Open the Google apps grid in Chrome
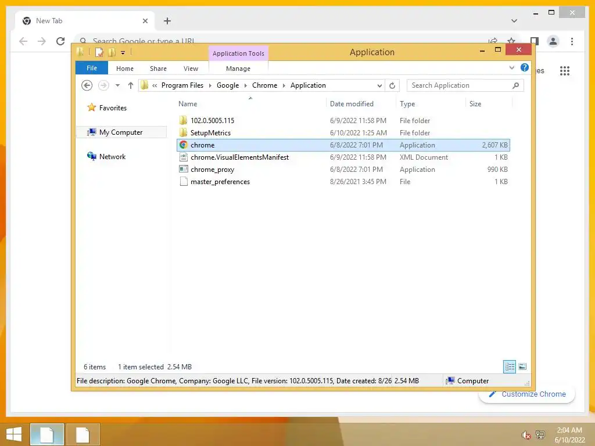This screenshot has height=446, width=595. pos(565,70)
